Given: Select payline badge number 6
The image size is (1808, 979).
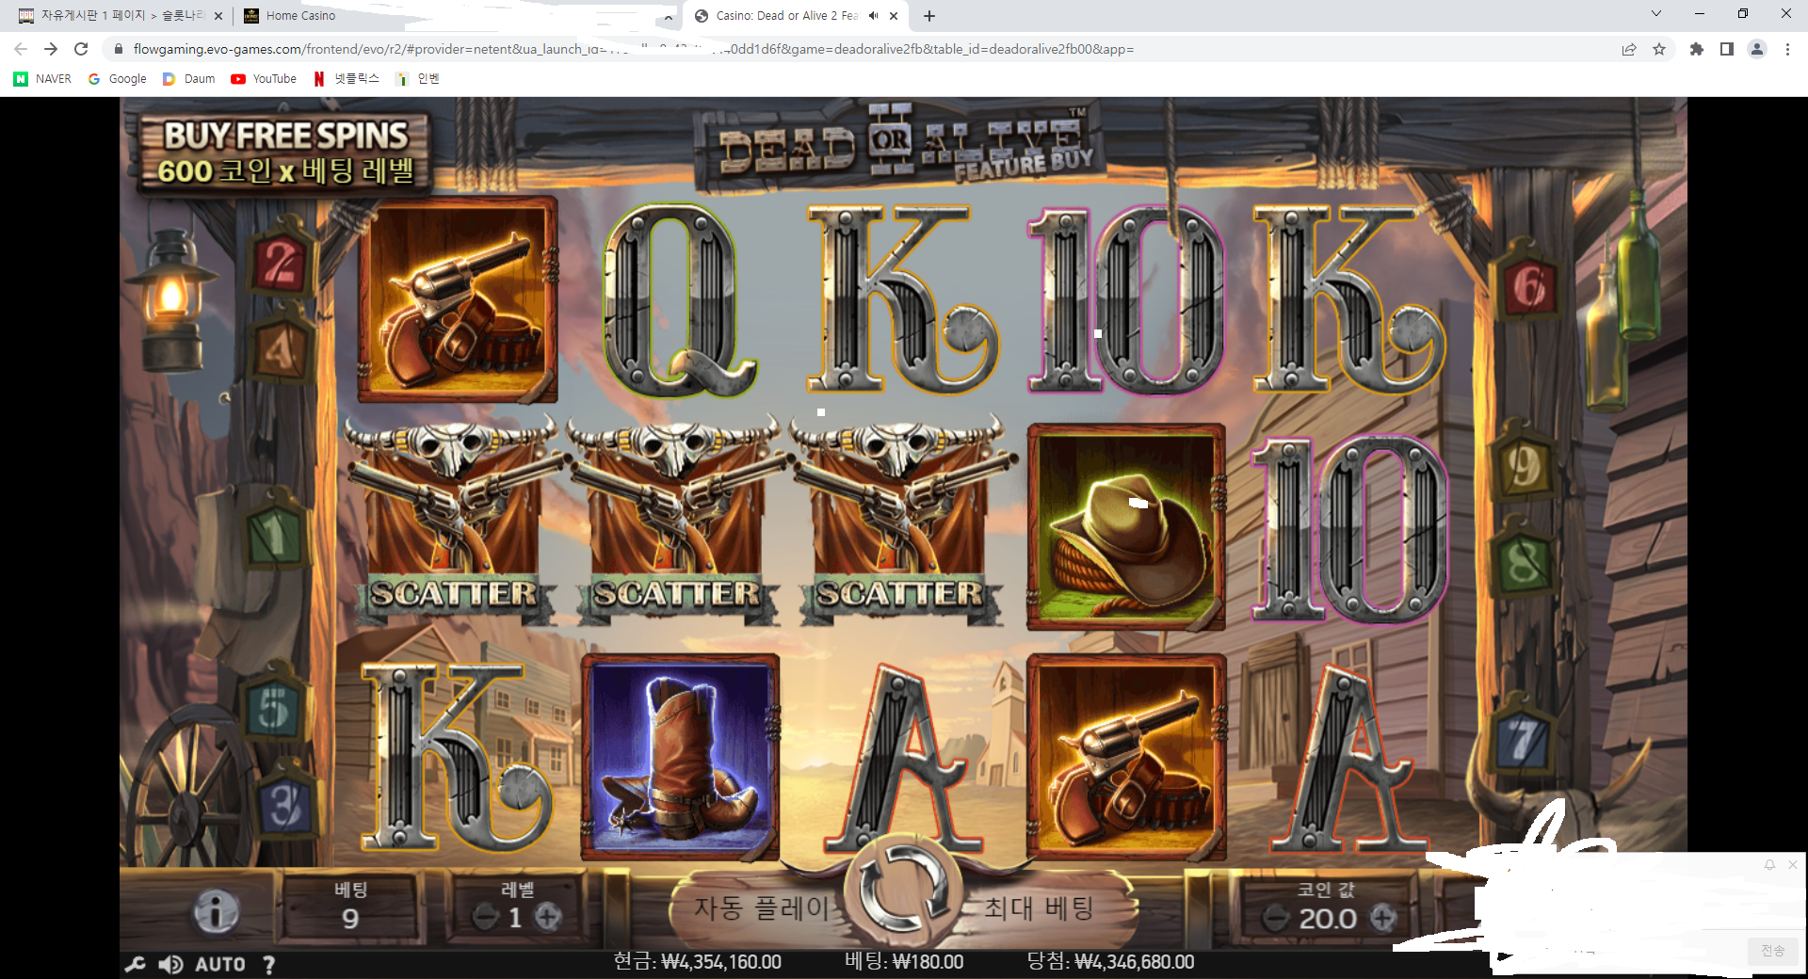Looking at the screenshot, I should 1526,285.
